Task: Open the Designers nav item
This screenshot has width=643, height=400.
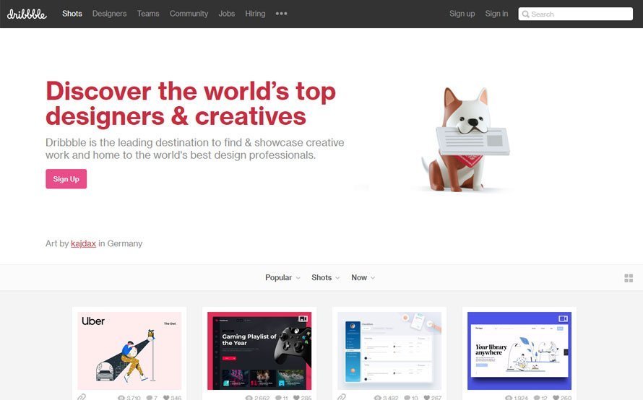Action: [110, 14]
